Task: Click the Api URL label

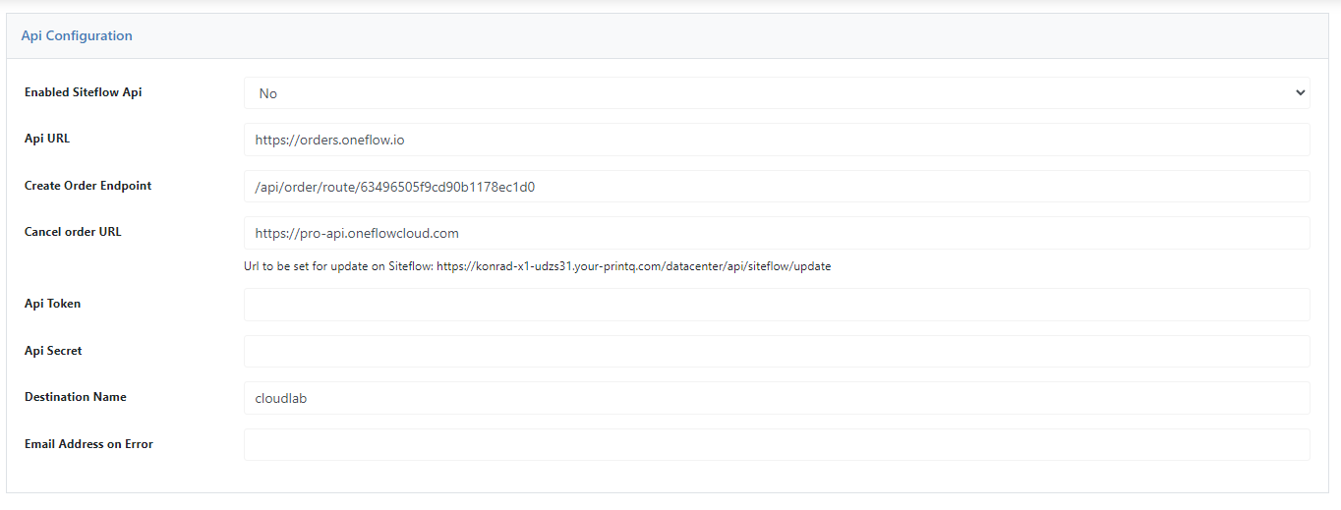Action: coord(47,139)
